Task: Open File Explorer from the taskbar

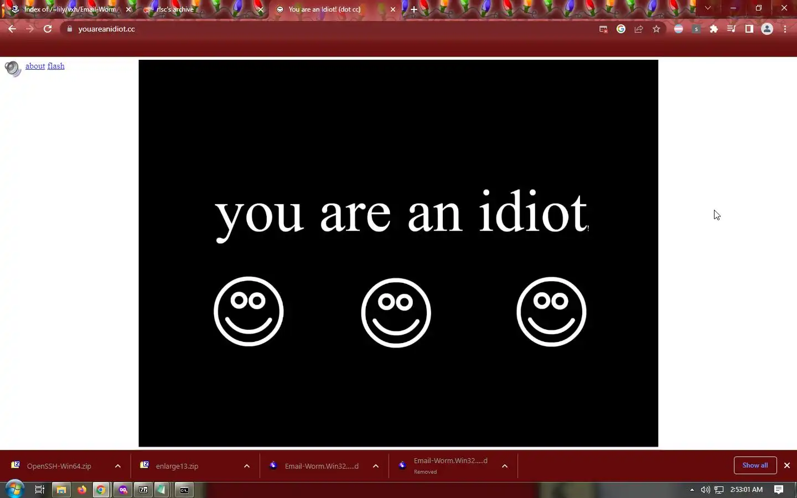Action: pos(61,490)
